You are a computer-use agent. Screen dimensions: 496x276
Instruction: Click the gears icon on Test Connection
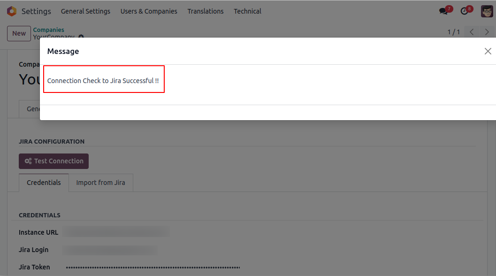tap(28, 161)
